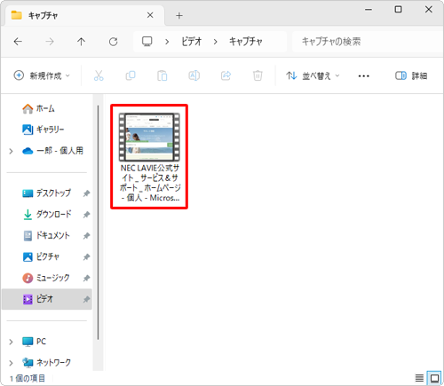This screenshot has height=386, width=444.
Task: Switch to details list view icon
Action: tap(419, 378)
